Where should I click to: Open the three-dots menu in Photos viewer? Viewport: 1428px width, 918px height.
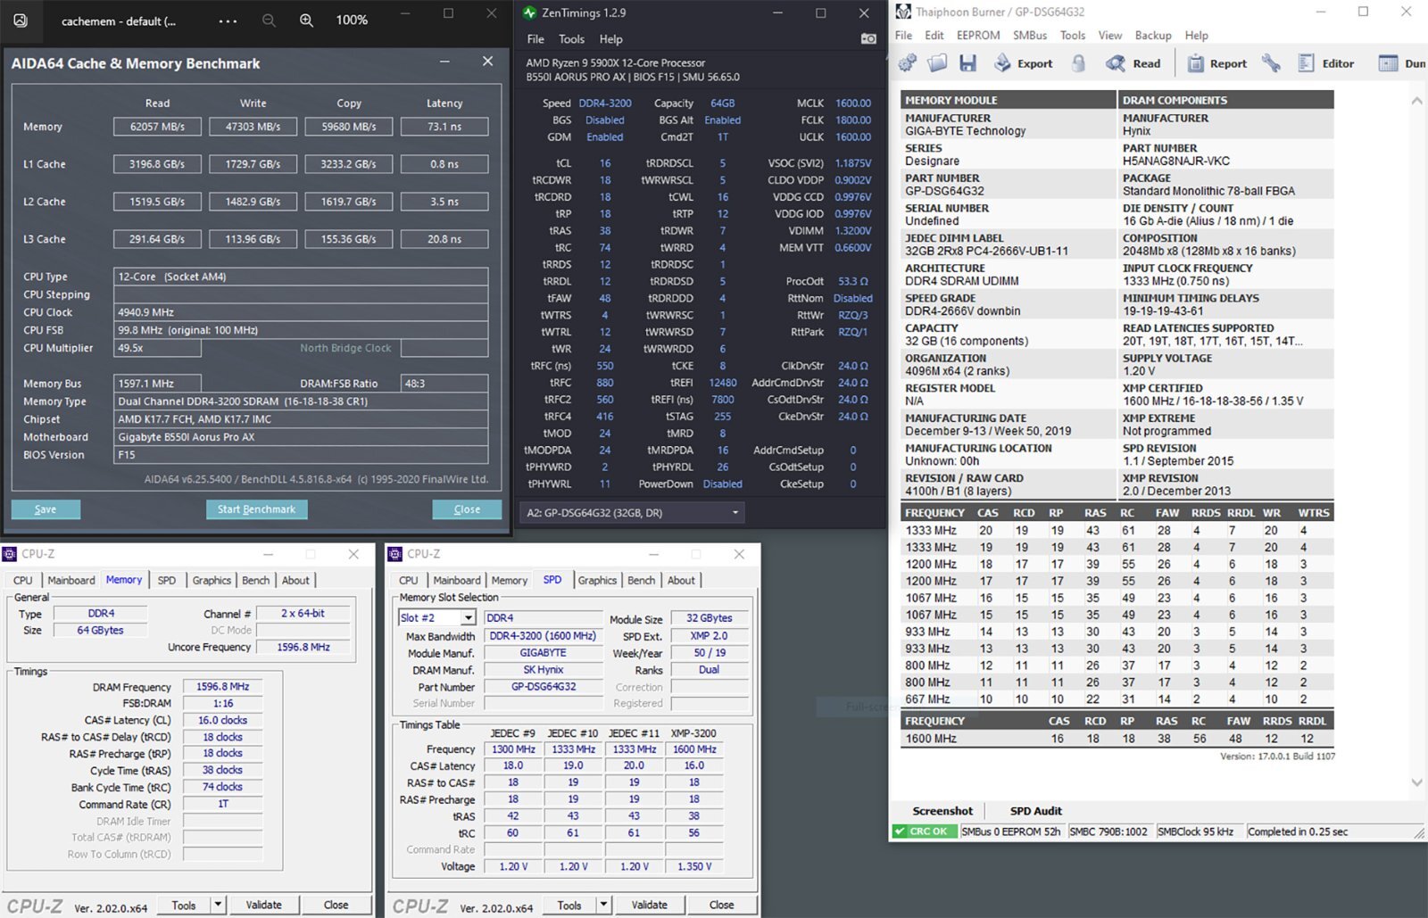[x=228, y=21]
